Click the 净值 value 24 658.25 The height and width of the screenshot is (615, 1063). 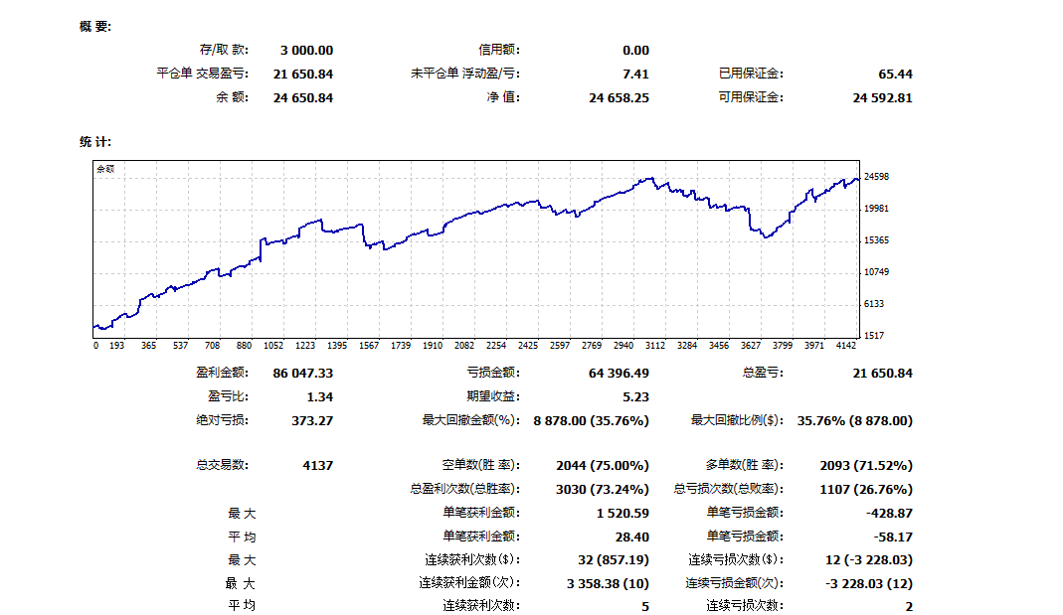619,97
